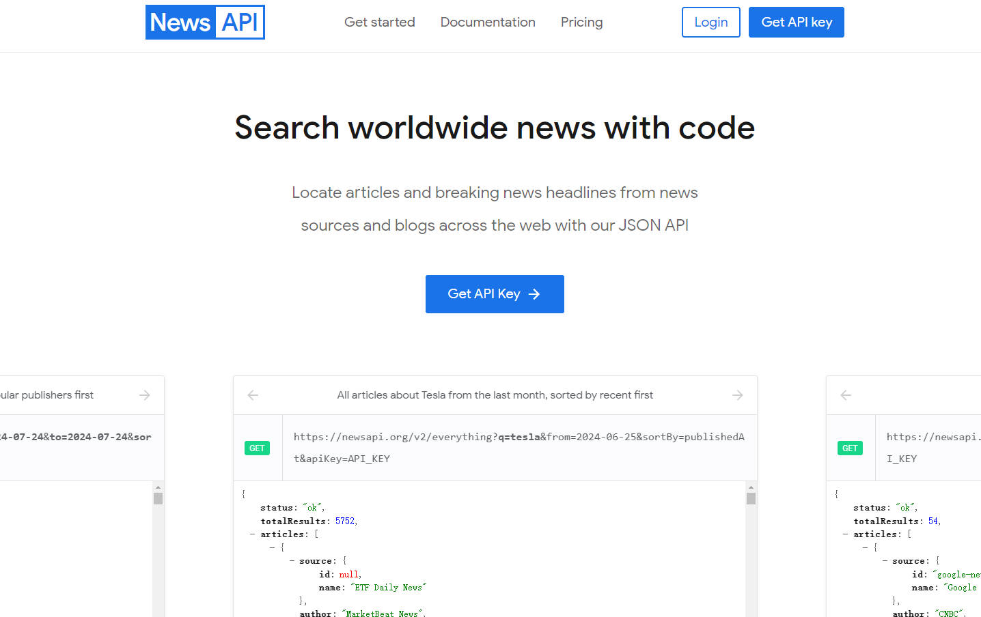The width and height of the screenshot is (981, 617).
Task: Click previous arrow on right example card
Action: [x=846, y=395]
